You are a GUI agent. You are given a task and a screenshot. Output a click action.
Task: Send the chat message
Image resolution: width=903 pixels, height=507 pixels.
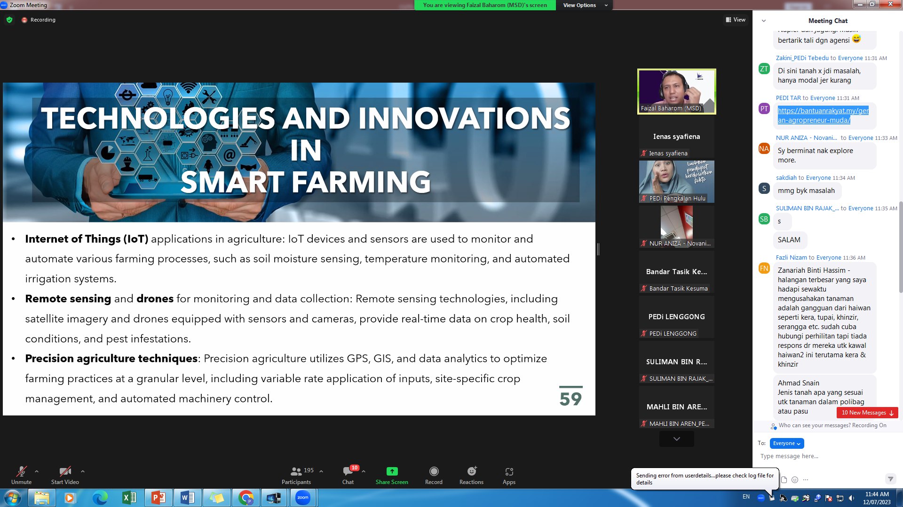pos(890,479)
